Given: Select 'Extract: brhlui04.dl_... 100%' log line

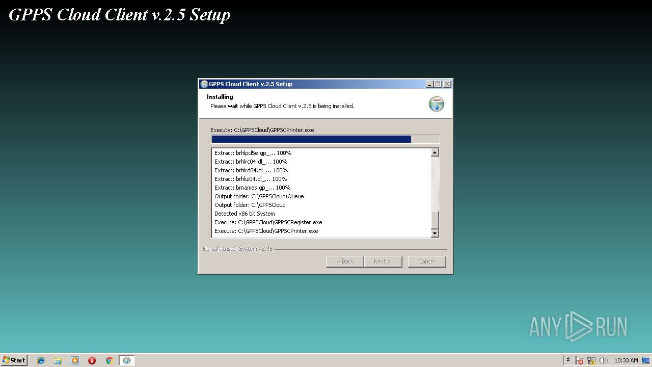Looking at the screenshot, I should click(x=251, y=179).
